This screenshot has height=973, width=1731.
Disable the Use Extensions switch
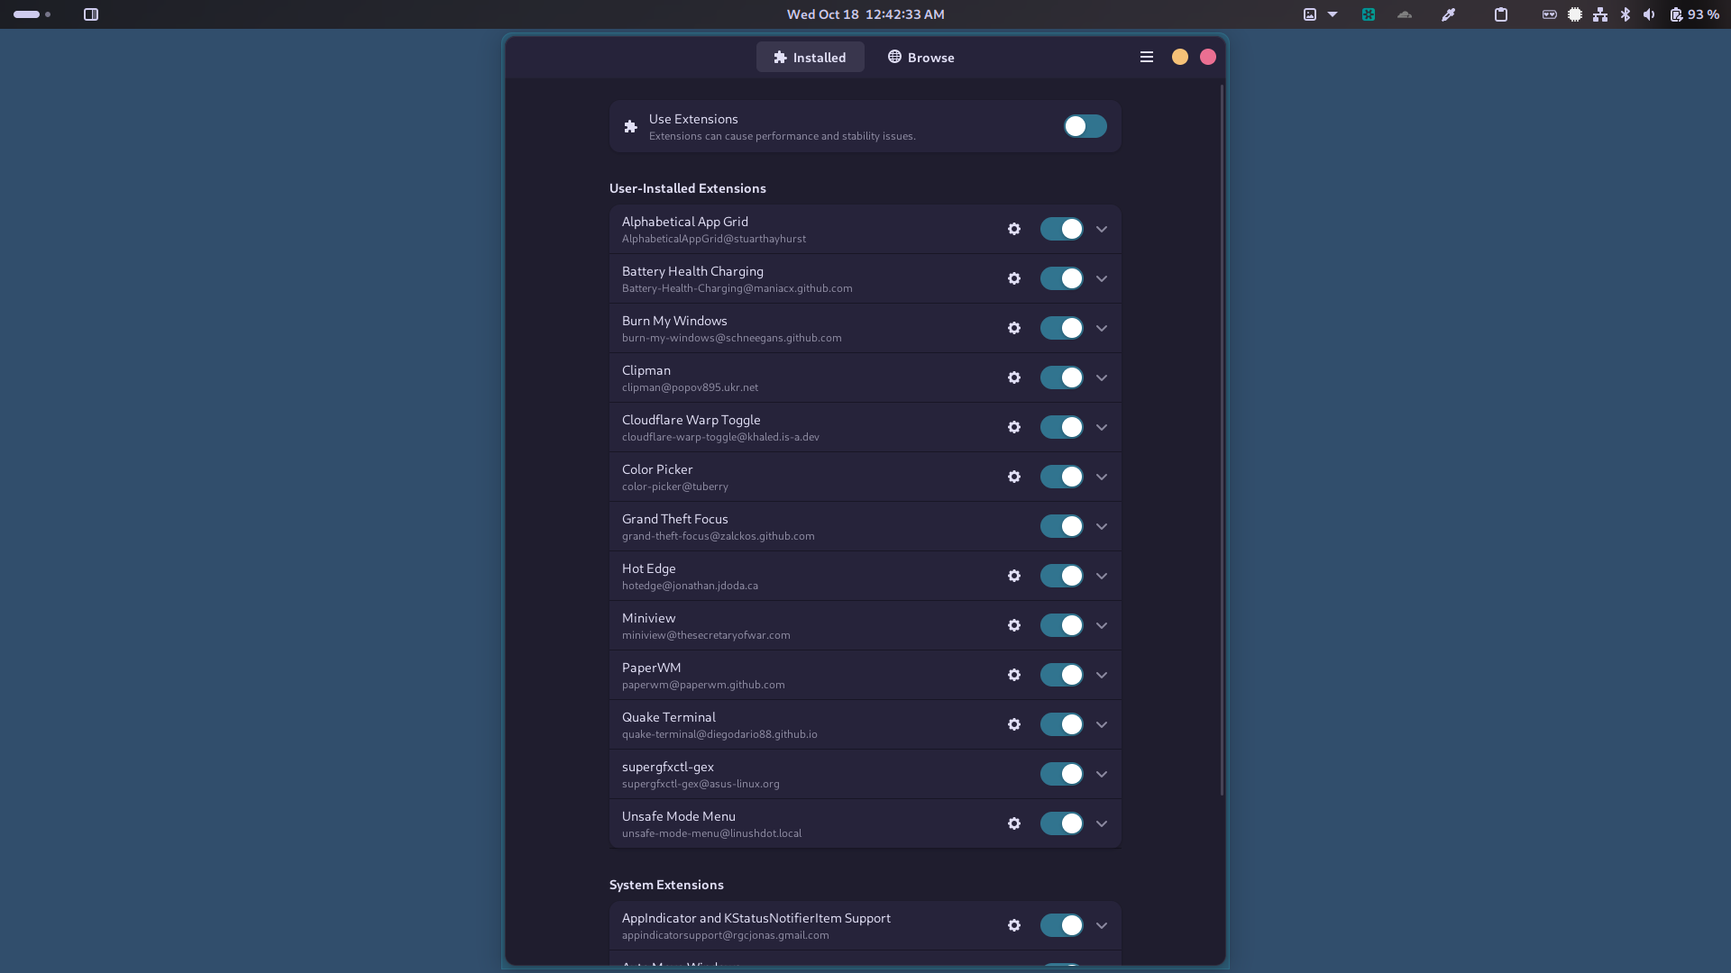pyautogui.click(x=1084, y=126)
